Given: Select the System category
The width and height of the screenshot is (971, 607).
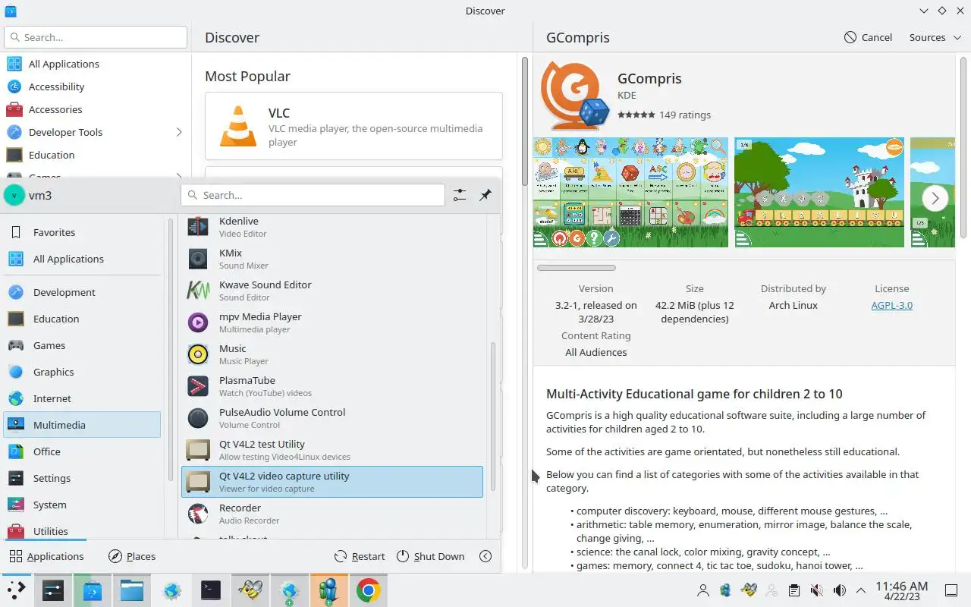Looking at the screenshot, I should [82, 505].
